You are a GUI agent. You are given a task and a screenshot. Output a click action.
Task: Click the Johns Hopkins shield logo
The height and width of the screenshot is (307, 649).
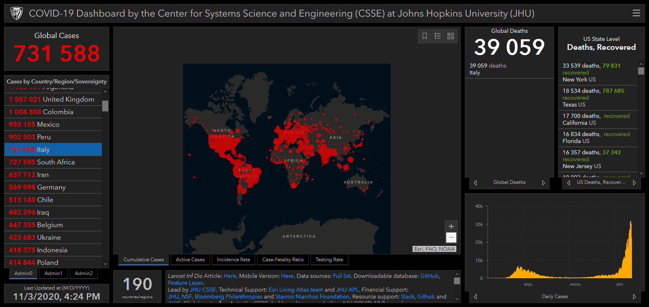[x=17, y=13]
